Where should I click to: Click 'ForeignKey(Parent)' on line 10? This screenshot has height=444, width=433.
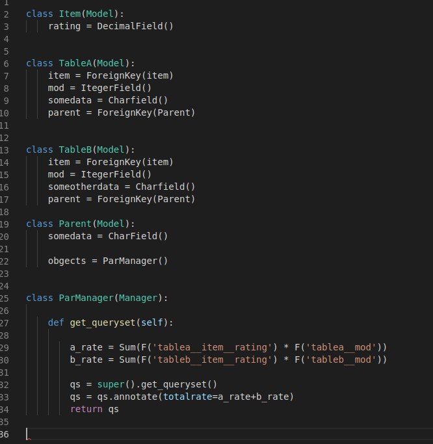point(146,112)
